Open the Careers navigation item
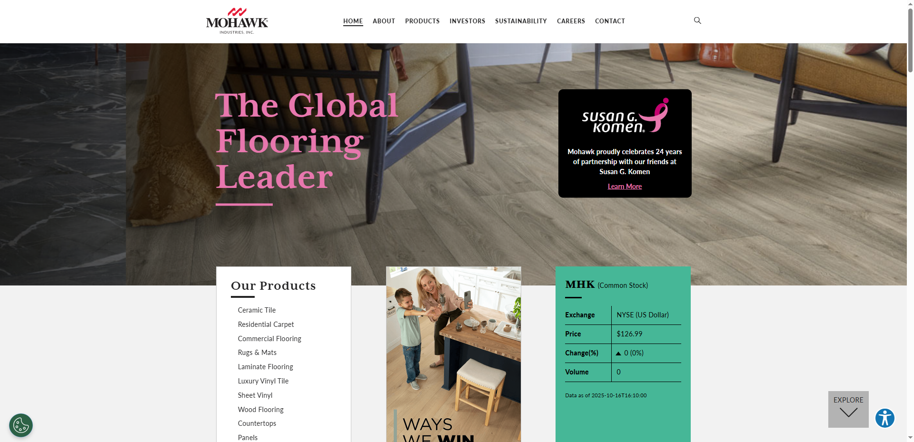The height and width of the screenshot is (442, 914). click(571, 21)
